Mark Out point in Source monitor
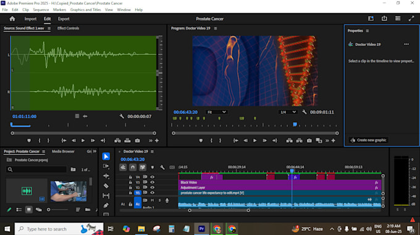Screen dimensions: 420x235 pos(48,141)
